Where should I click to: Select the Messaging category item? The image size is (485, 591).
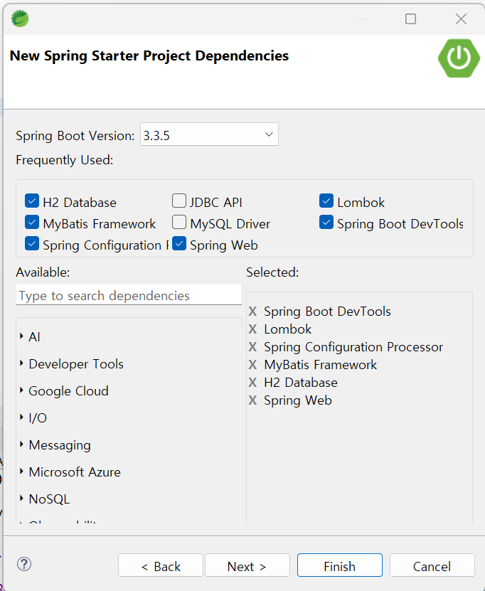60,445
